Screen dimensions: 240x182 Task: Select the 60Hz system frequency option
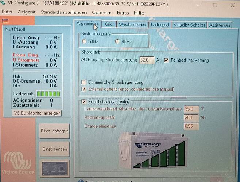point(117,41)
